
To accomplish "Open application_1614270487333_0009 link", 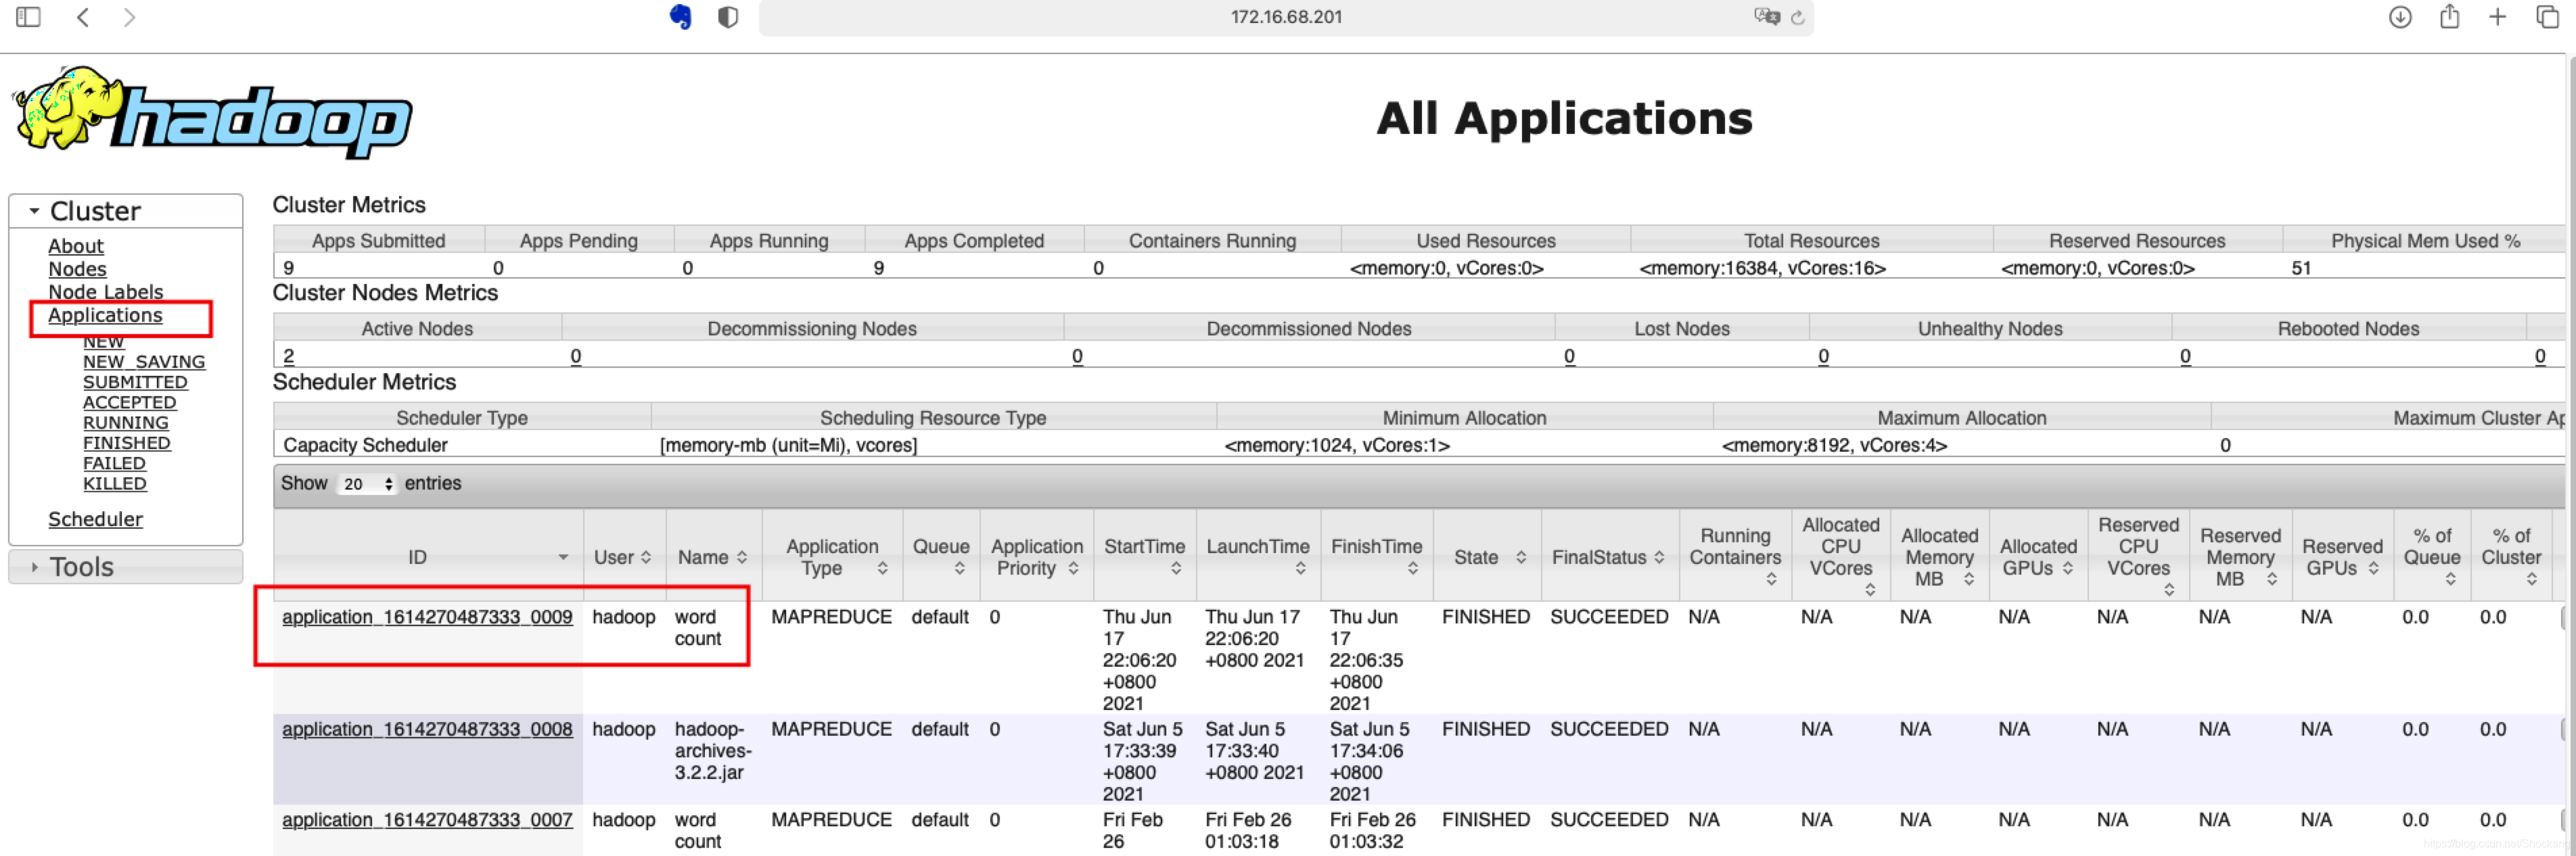I will click(427, 617).
